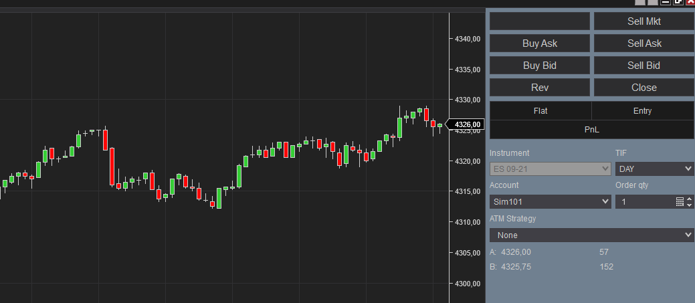Click the Buy Bid button
The height and width of the screenshot is (303, 695).
[540, 66]
